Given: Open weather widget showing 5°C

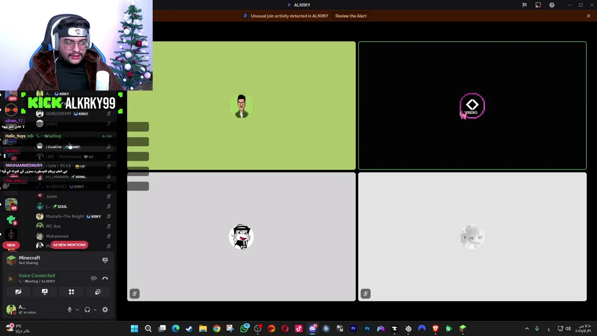Looking at the screenshot, I should pyautogui.click(x=18, y=329).
